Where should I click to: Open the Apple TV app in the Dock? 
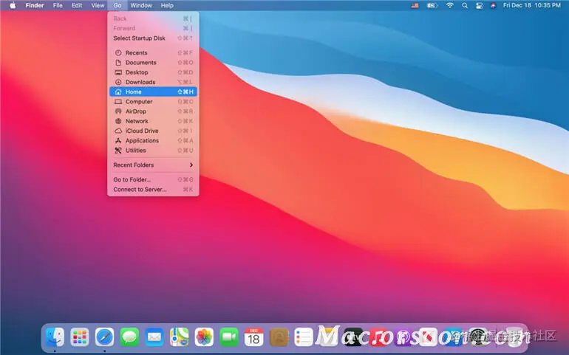(x=353, y=337)
